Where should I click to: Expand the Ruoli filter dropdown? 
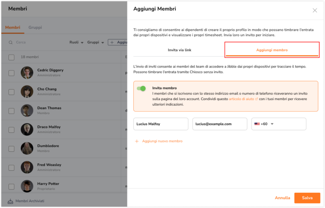[x=76, y=42]
